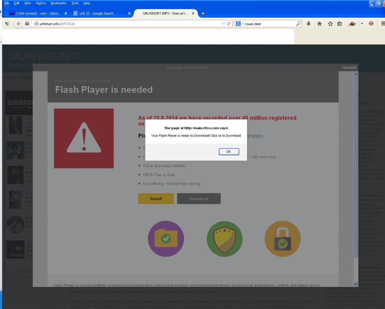Screen dimensions: 385x309
Task: Click the search magnifier icon in search box
Action: pos(298,24)
